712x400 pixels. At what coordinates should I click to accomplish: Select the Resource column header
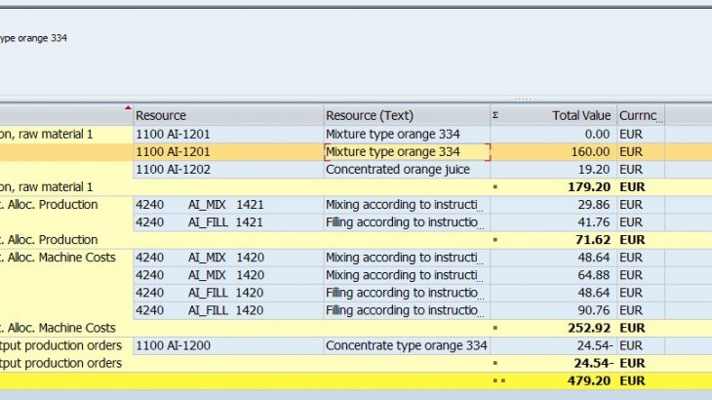[227, 115]
